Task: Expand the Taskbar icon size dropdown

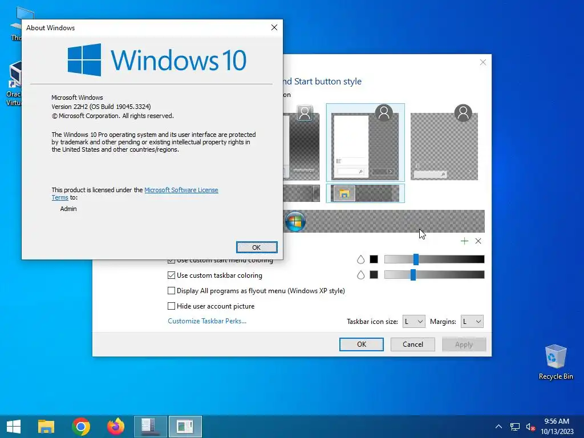Action: [x=414, y=322]
